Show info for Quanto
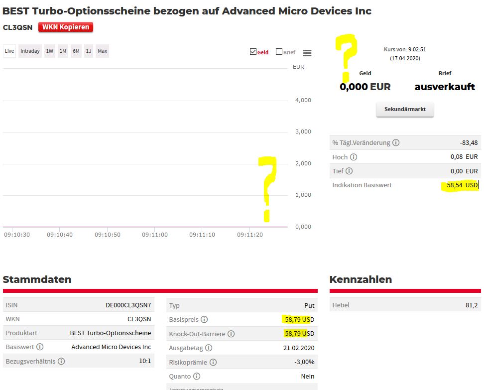484x390 pixels. pyautogui.click(x=197, y=376)
